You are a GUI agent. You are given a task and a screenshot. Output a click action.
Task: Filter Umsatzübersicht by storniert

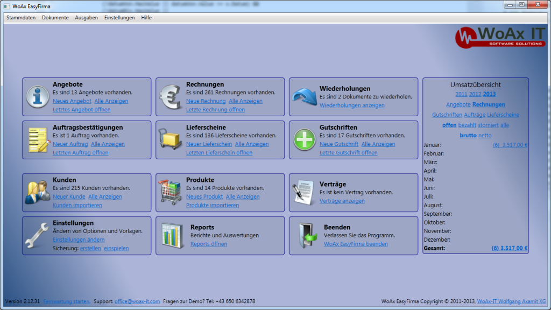pos(488,125)
